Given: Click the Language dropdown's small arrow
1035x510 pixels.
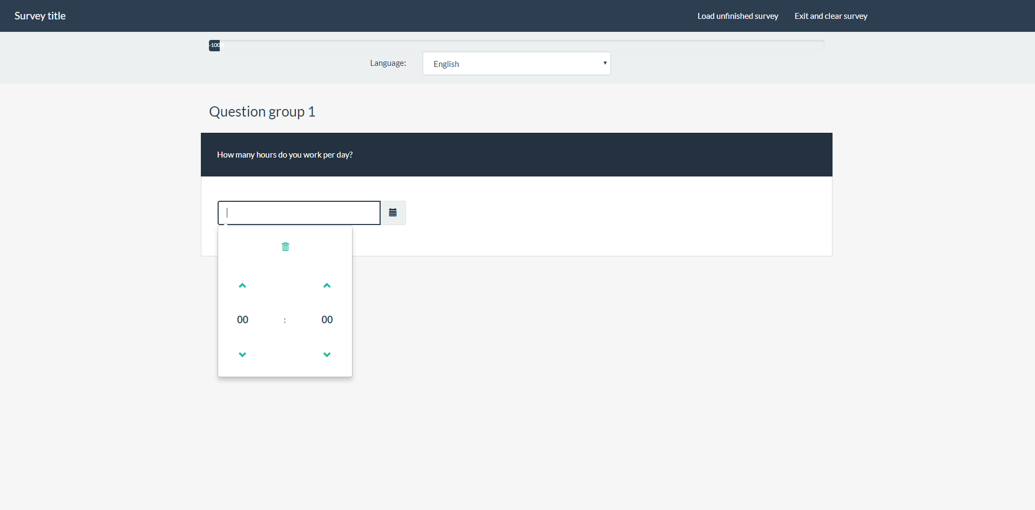Looking at the screenshot, I should click(x=605, y=63).
